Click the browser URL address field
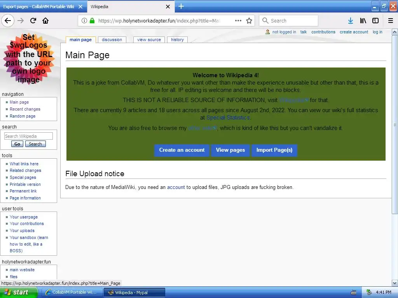The width and height of the screenshot is (398, 298). [x=159, y=21]
